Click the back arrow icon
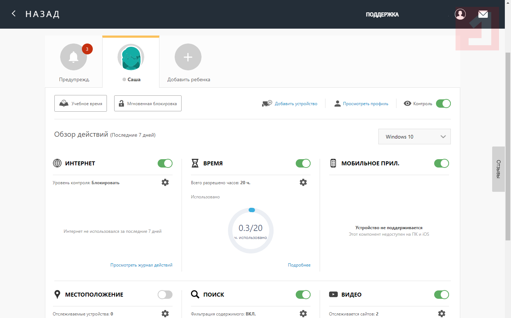 [14, 14]
